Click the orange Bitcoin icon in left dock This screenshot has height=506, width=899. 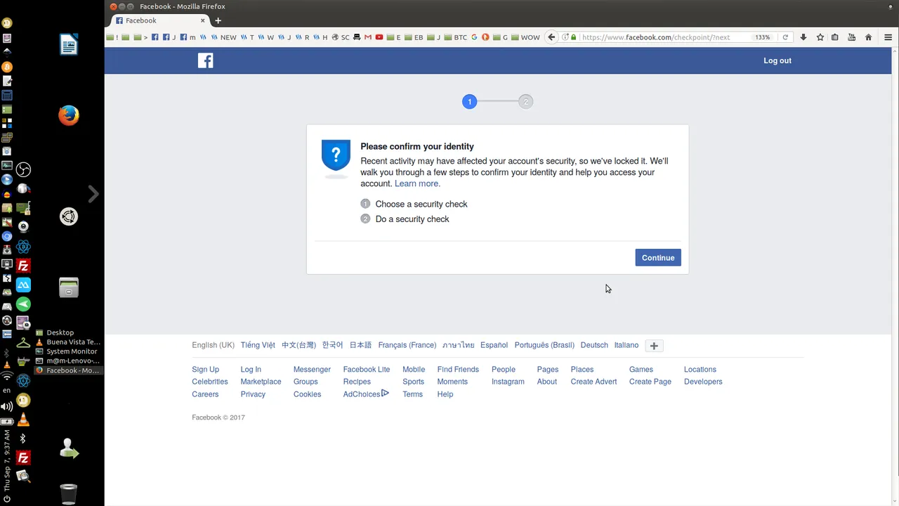pyautogui.click(x=7, y=67)
